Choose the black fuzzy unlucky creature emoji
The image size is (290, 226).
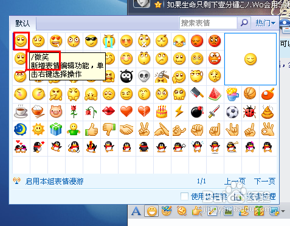(x=126, y=76)
